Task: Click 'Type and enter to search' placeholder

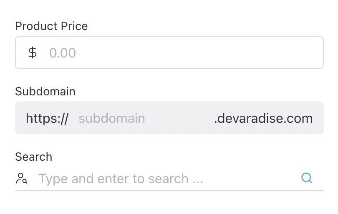Action: [121, 179]
